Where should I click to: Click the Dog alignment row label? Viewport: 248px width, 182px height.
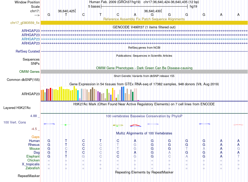pyautogui.click(x=37, y=153)
